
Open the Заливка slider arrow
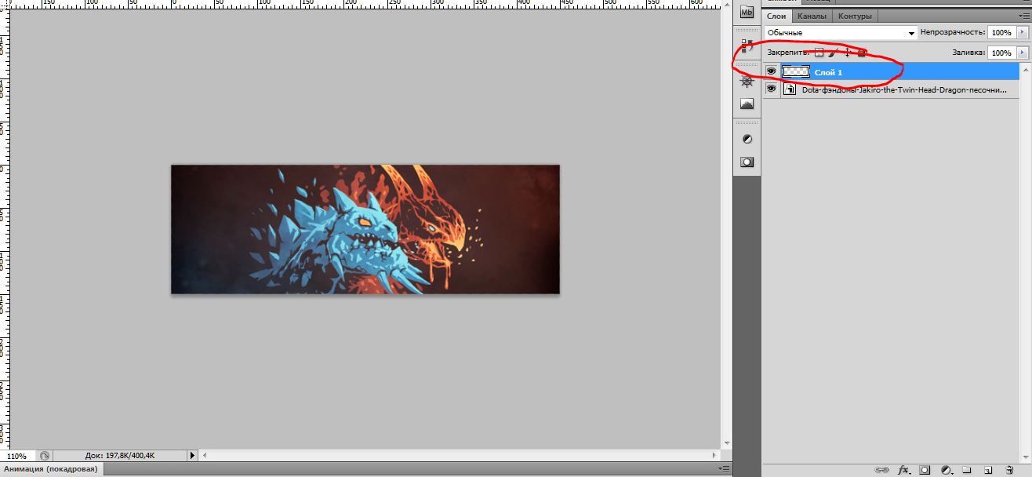1022,53
